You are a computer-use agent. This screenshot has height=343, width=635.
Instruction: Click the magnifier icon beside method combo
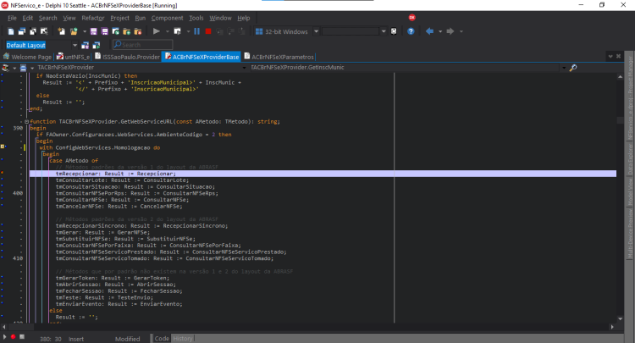[x=573, y=68]
